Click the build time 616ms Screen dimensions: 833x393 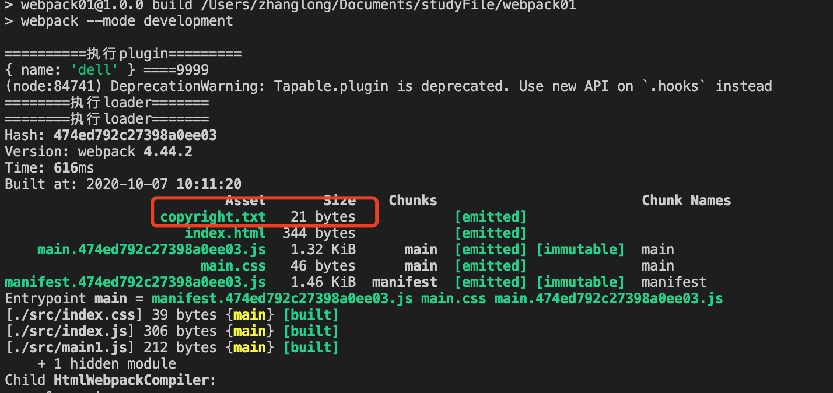click(74, 168)
